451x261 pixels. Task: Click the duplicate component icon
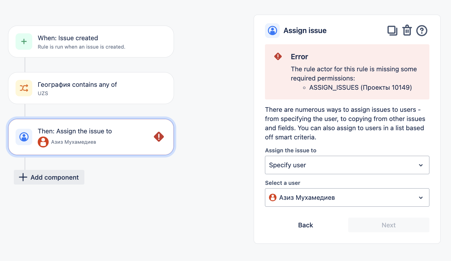392,30
